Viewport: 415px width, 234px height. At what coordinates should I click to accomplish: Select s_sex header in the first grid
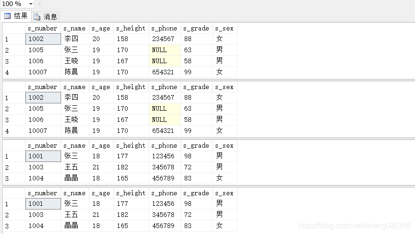tap(225, 28)
